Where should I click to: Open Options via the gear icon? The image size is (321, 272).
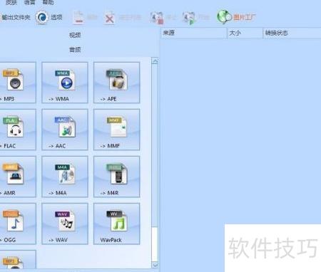point(42,17)
